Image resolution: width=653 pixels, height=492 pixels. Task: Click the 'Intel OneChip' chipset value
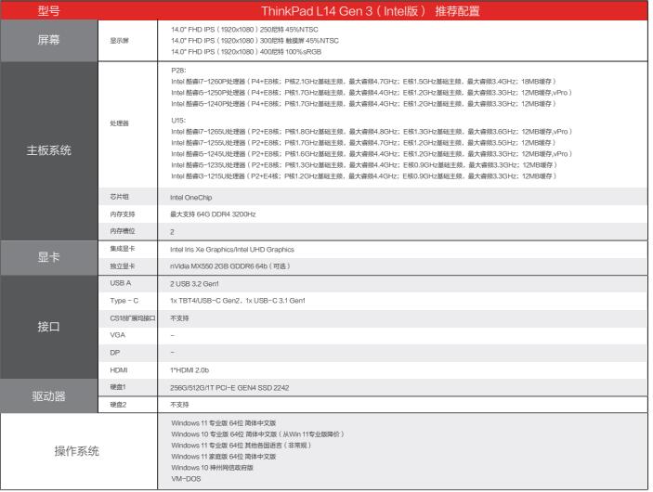(x=191, y=198)
